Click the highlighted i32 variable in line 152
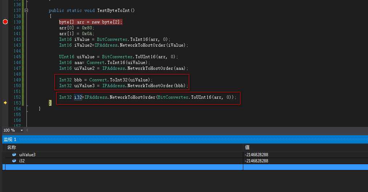The image size is (368, 192). point(78,97)
